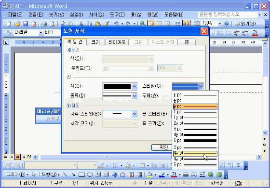Switch to the 크기 tab
The image size is (270, 188).
click(x=95, y=42)
